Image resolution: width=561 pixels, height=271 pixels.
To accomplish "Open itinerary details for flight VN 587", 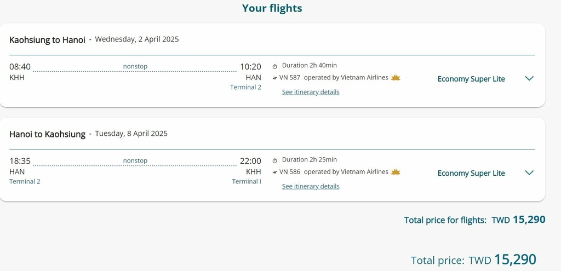I will click(311, 92).
